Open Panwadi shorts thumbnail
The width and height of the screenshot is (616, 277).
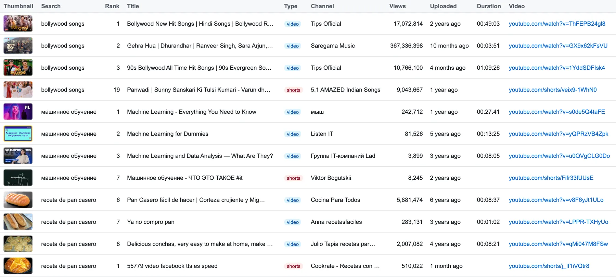tap(18, 89)
